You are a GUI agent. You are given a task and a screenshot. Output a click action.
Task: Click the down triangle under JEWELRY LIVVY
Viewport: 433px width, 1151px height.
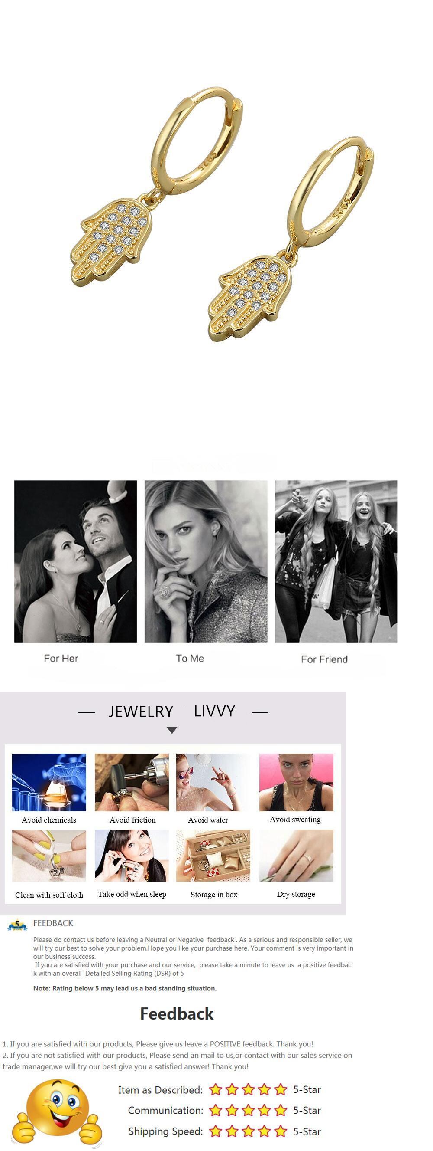pyautogui.click(x=171, y=730)
